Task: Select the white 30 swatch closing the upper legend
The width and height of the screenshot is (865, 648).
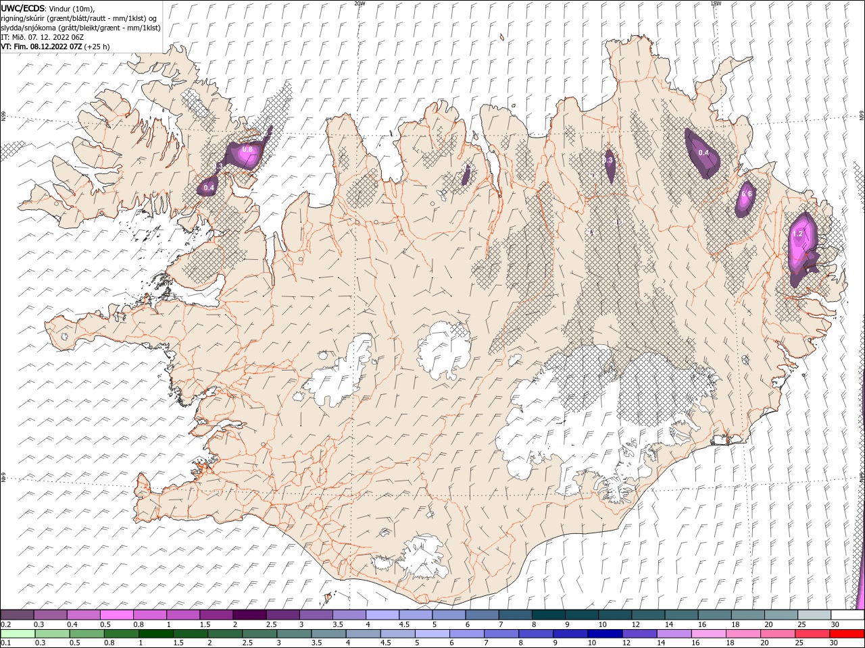Action: point(847,615)
